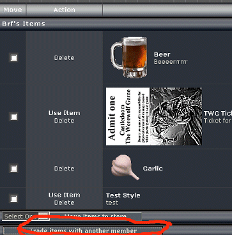232x235 pixels.
Task: Open the Select One dropdown
Action: click(26, 216)
